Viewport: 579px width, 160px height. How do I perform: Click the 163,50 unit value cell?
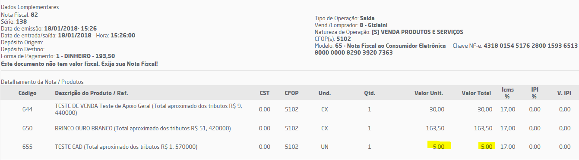pos(435,128)
